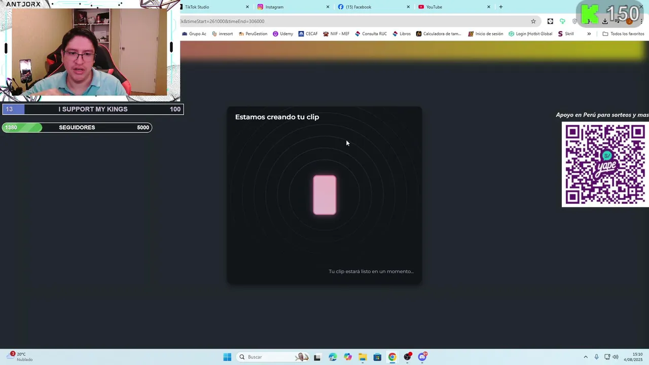Open the Libros bookmark

pos(402,34)
